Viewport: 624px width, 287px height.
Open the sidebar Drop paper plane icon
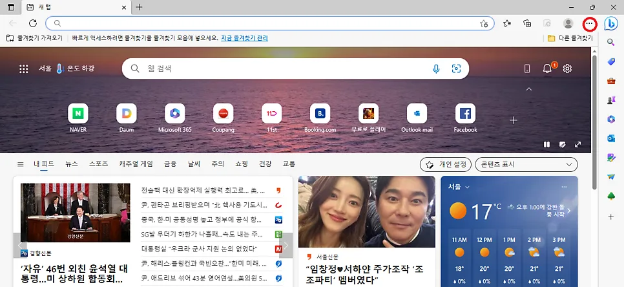[611, 176]
